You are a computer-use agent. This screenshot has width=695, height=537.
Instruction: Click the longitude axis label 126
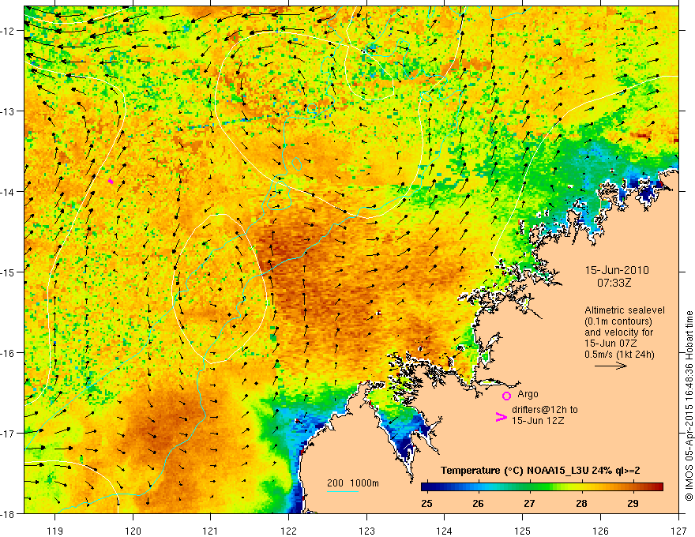tap(600, 531)
